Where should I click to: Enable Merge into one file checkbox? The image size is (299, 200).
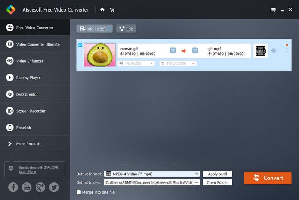click(x=78, y=192)
